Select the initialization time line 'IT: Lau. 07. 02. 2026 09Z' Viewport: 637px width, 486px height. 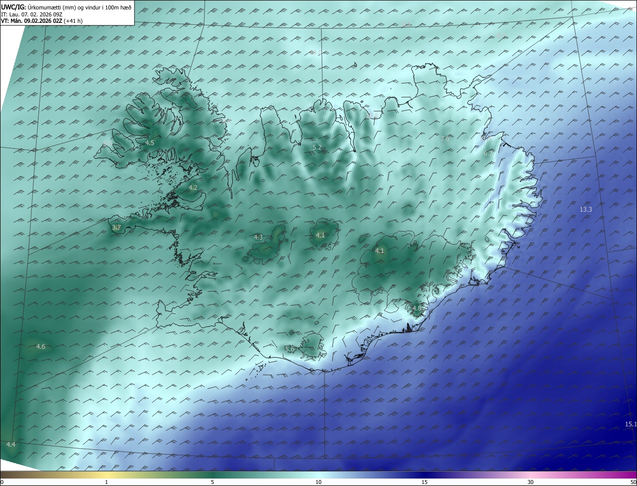(x=32, y=14)
